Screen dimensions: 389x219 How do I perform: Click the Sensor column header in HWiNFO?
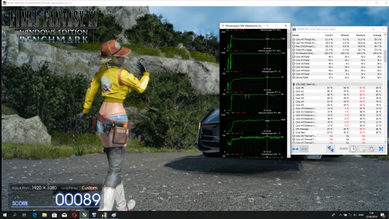point(305,35)
